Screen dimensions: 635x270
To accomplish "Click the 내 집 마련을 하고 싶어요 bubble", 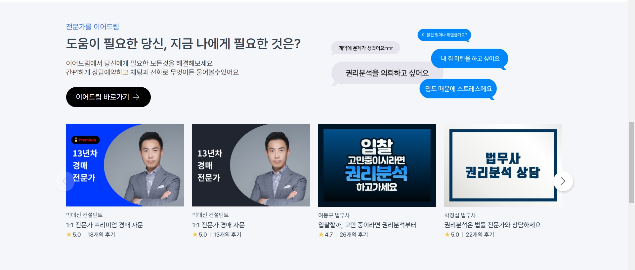I will tap(470, 59).
